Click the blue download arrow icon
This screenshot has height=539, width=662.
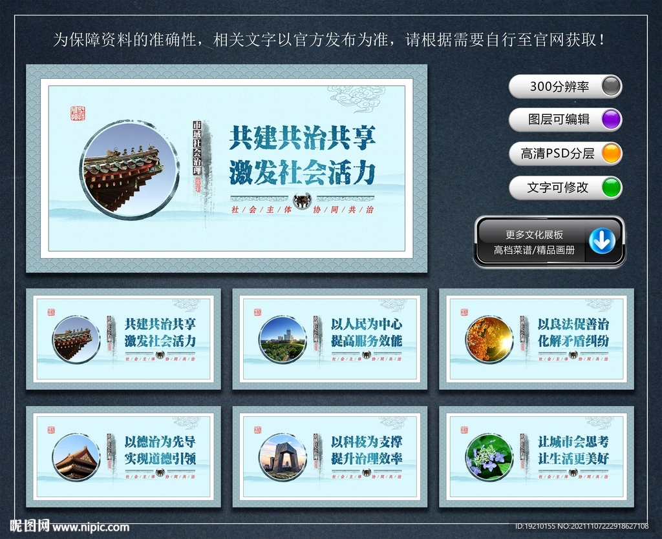602,241
